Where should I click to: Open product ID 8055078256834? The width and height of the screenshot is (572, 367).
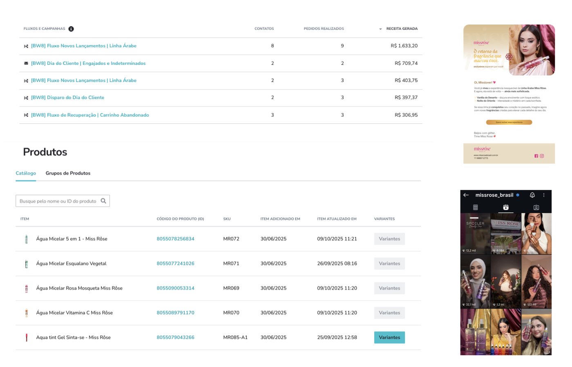tap(176, 239)
